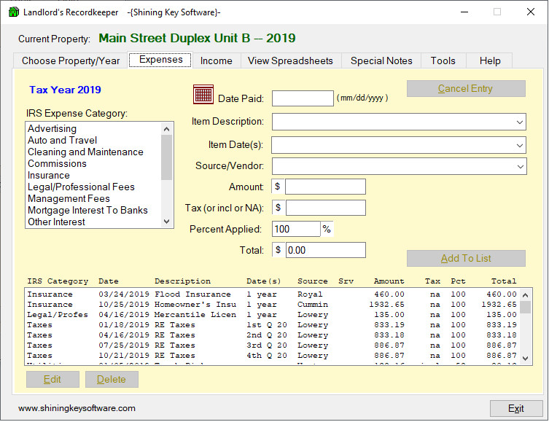Expand the Item Date(s) dropdown
Image resolution: width=549 pixels, height=422 pixels.
click(x=520, y=145)
